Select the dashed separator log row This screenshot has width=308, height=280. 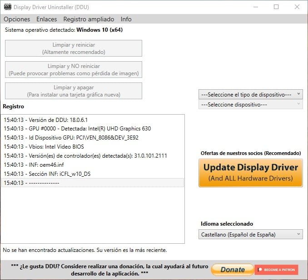93,183
